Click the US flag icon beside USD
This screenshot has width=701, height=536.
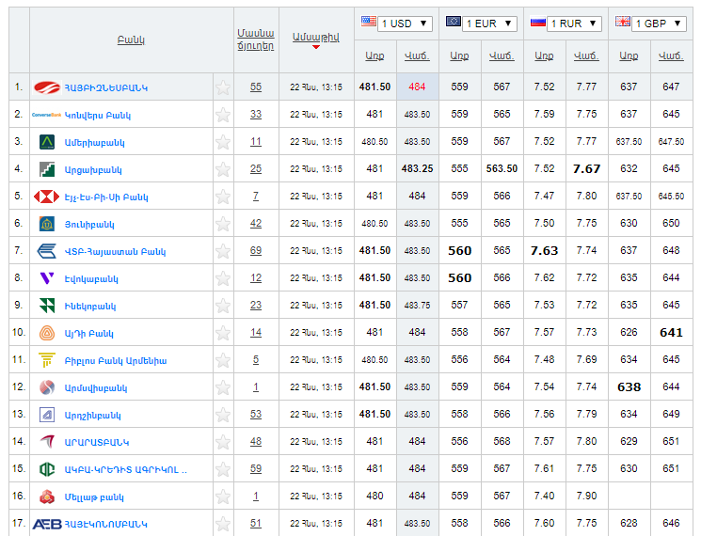369,21
